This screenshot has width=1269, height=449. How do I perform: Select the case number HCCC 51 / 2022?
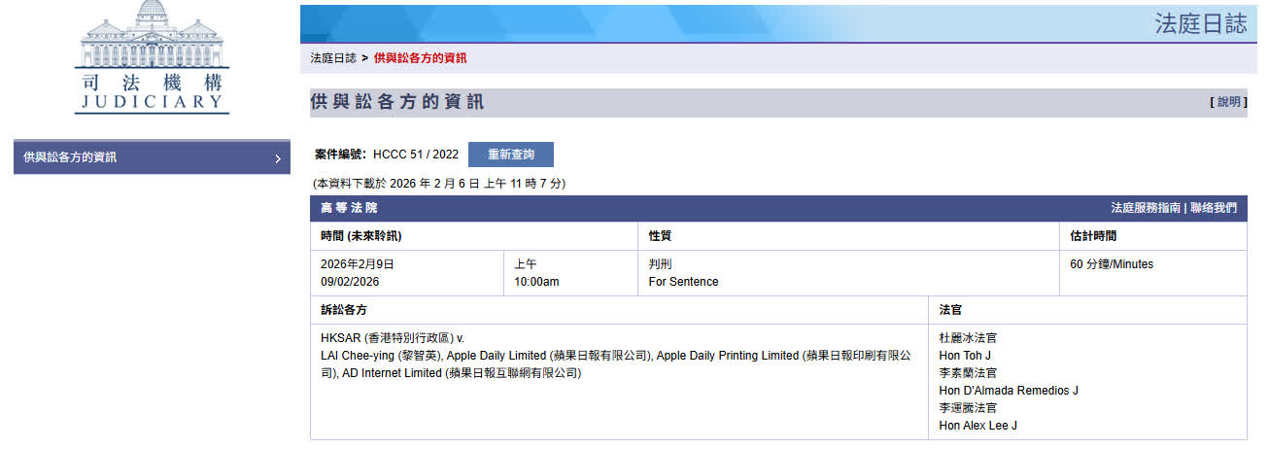click(x=415, y=155)
